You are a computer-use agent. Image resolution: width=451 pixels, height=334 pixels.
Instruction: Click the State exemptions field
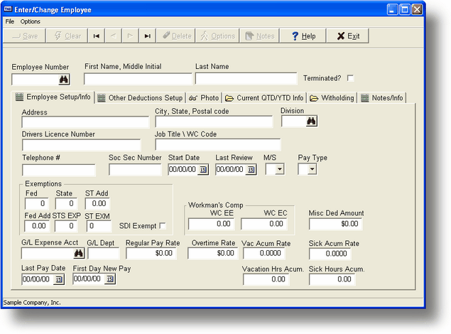(66, 204)
